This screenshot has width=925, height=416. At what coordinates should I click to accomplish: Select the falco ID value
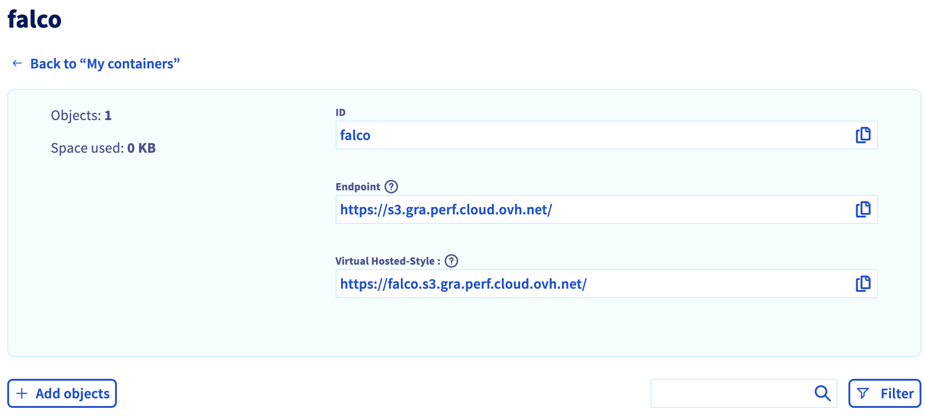tap(355, 135)
